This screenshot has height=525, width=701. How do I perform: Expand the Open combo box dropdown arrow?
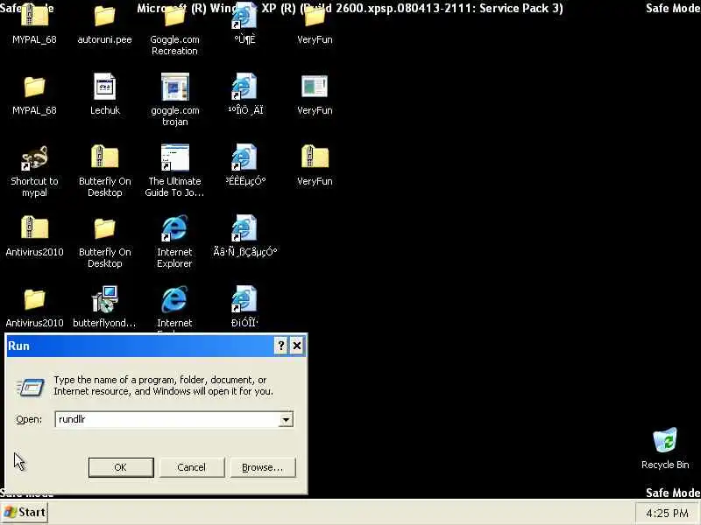click(x=287, y=419)
